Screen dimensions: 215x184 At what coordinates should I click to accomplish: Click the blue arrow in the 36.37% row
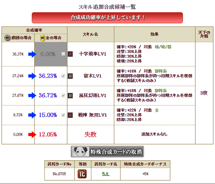(32, 54)
